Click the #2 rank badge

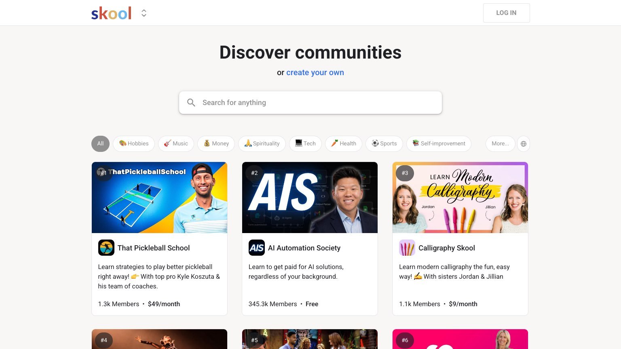[x=254, y=173]
